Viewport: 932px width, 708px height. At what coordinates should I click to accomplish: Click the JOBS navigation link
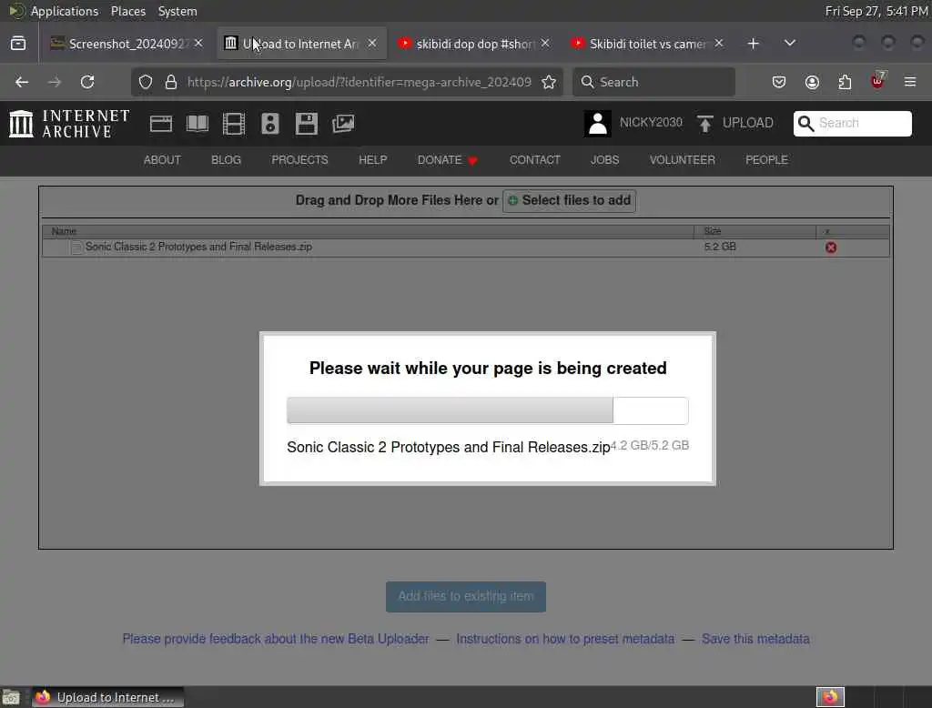[x=604, y=160]
